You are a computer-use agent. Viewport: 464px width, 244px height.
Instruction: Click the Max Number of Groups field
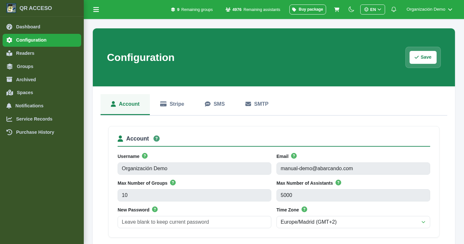pos(194,195)
